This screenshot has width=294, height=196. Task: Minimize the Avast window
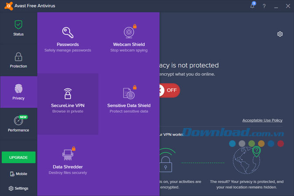(276, 7)
